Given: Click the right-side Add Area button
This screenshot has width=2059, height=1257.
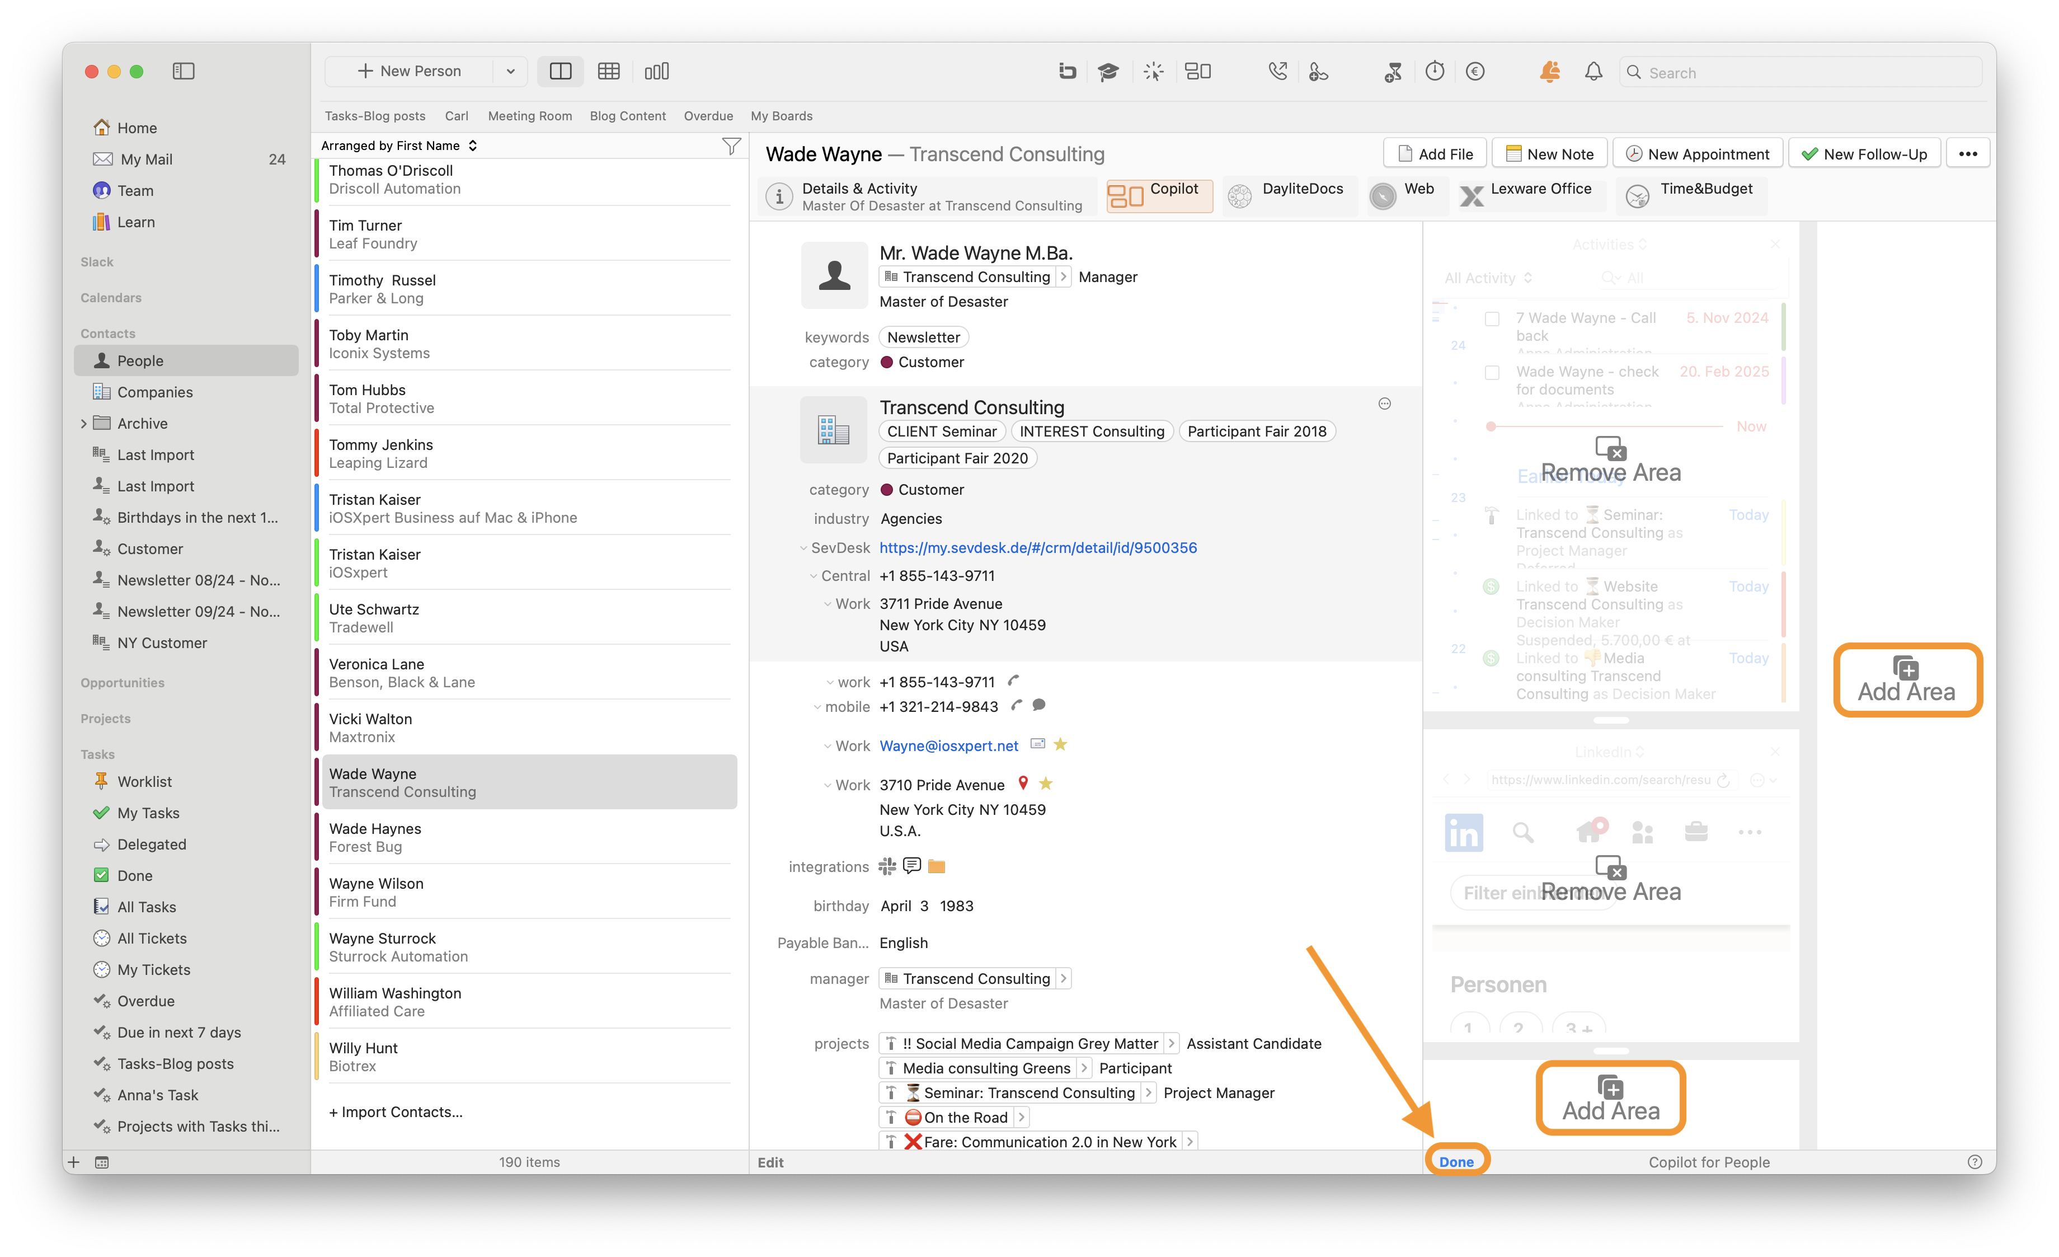Looking at the screenshot, I should pyautogui.click(x=1907, y=679).
